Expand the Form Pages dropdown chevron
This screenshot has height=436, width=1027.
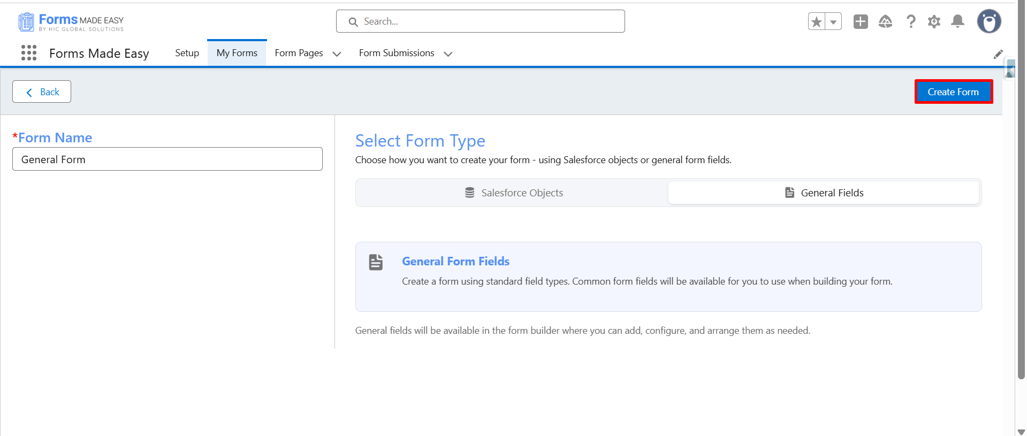tap(337, 53)
